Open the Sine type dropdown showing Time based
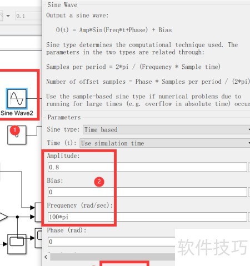The width and height of the screenshot is (250, 266). tap(166, 129)
